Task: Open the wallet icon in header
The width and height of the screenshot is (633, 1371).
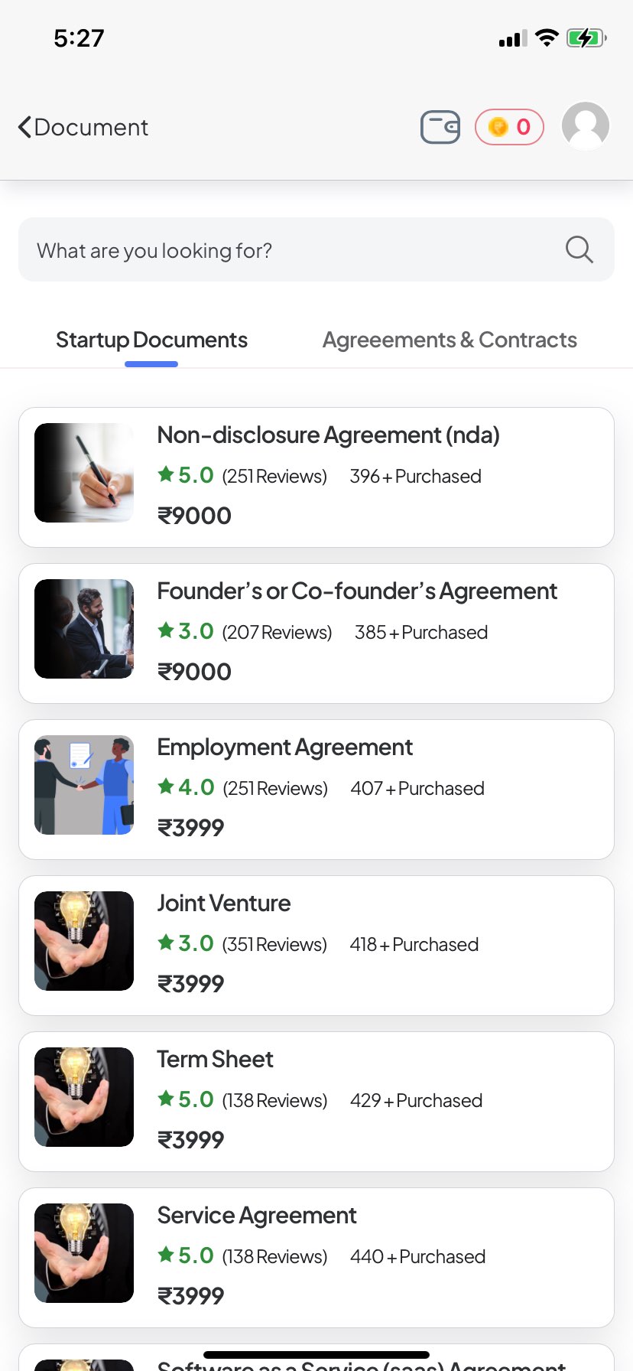Action: 440,127
